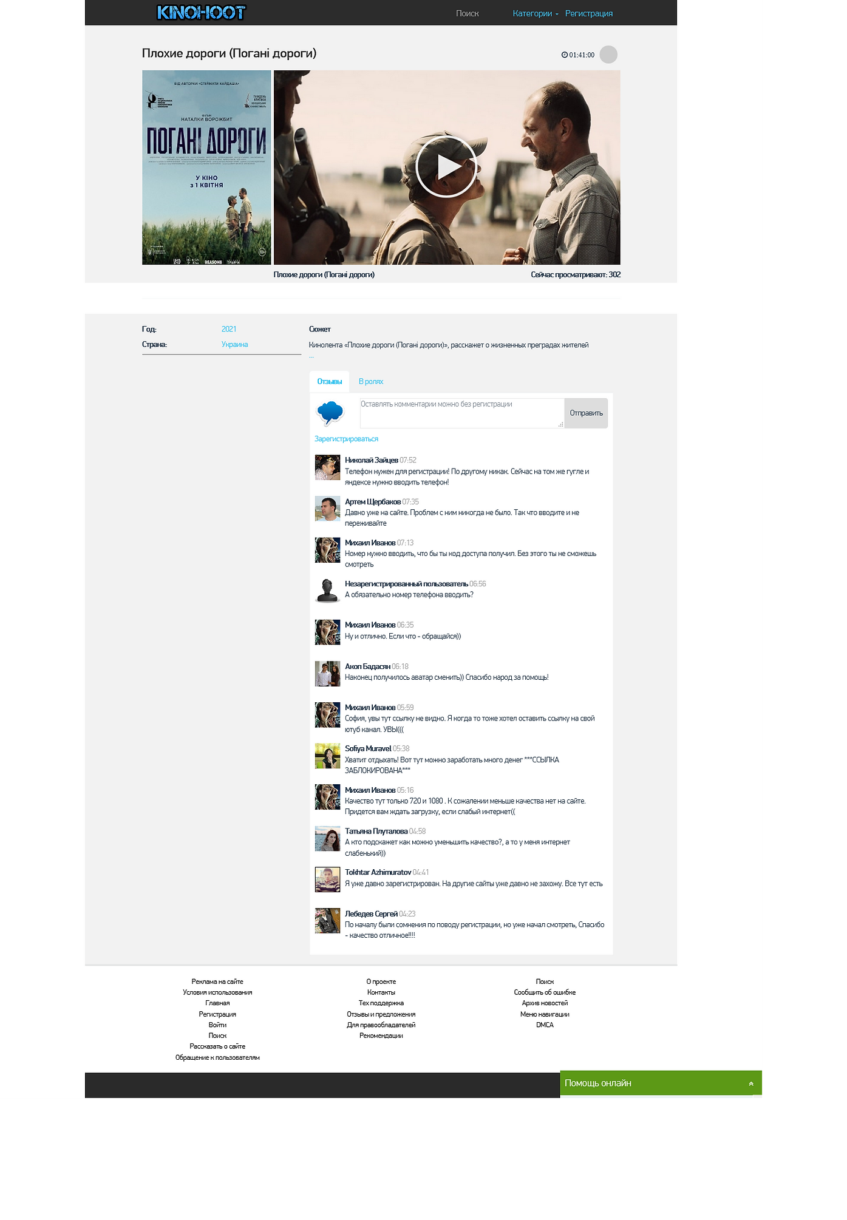Open the footer Рекомендации link

(x=381, y=1035)
